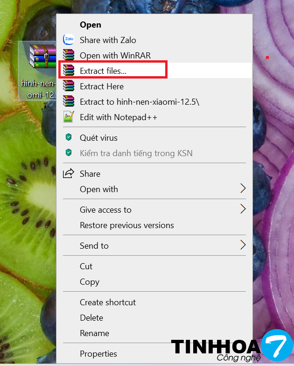Screen dimensions: 294x366
Task: Click the Tinhhoa Công nghệ logo watermark
Action: click(x=229, y=348)
